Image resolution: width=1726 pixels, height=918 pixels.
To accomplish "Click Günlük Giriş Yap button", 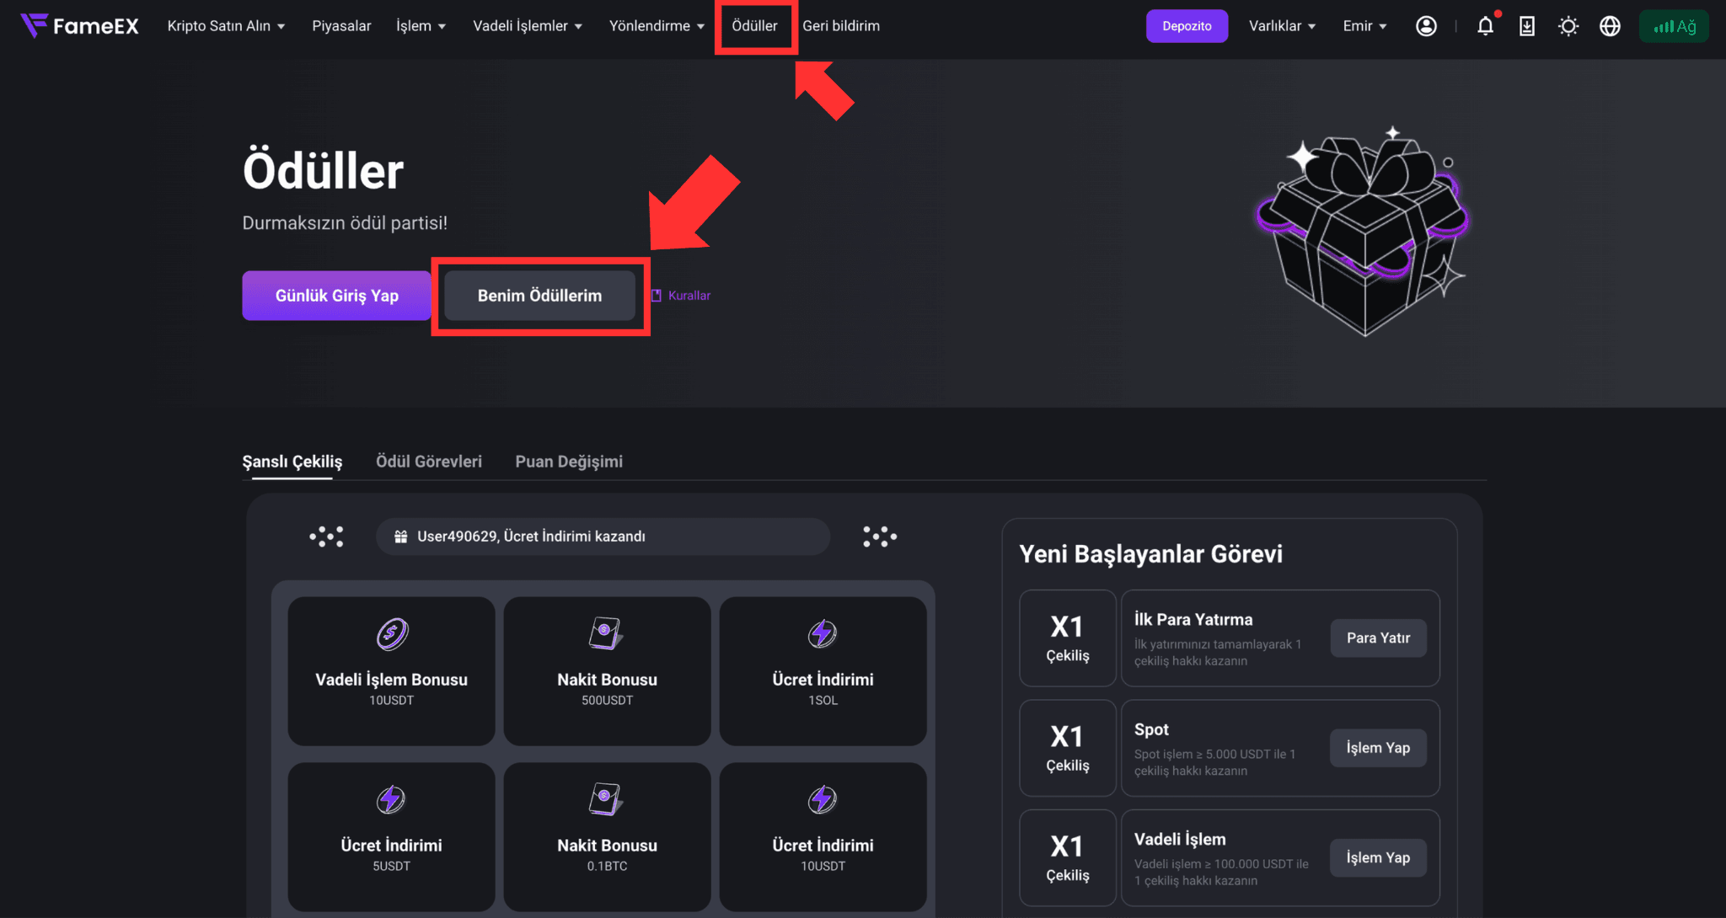I will tap(336, 296).
